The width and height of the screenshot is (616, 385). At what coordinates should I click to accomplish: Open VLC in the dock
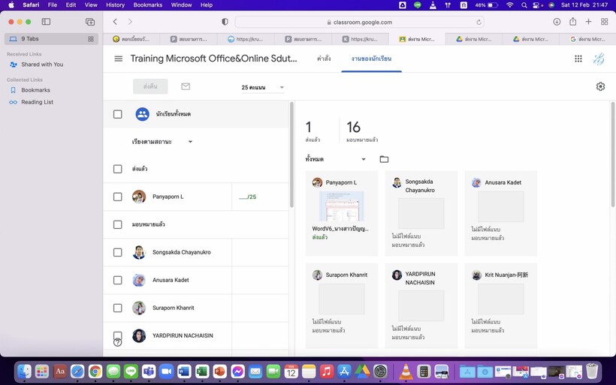click(x=406, y=371)
